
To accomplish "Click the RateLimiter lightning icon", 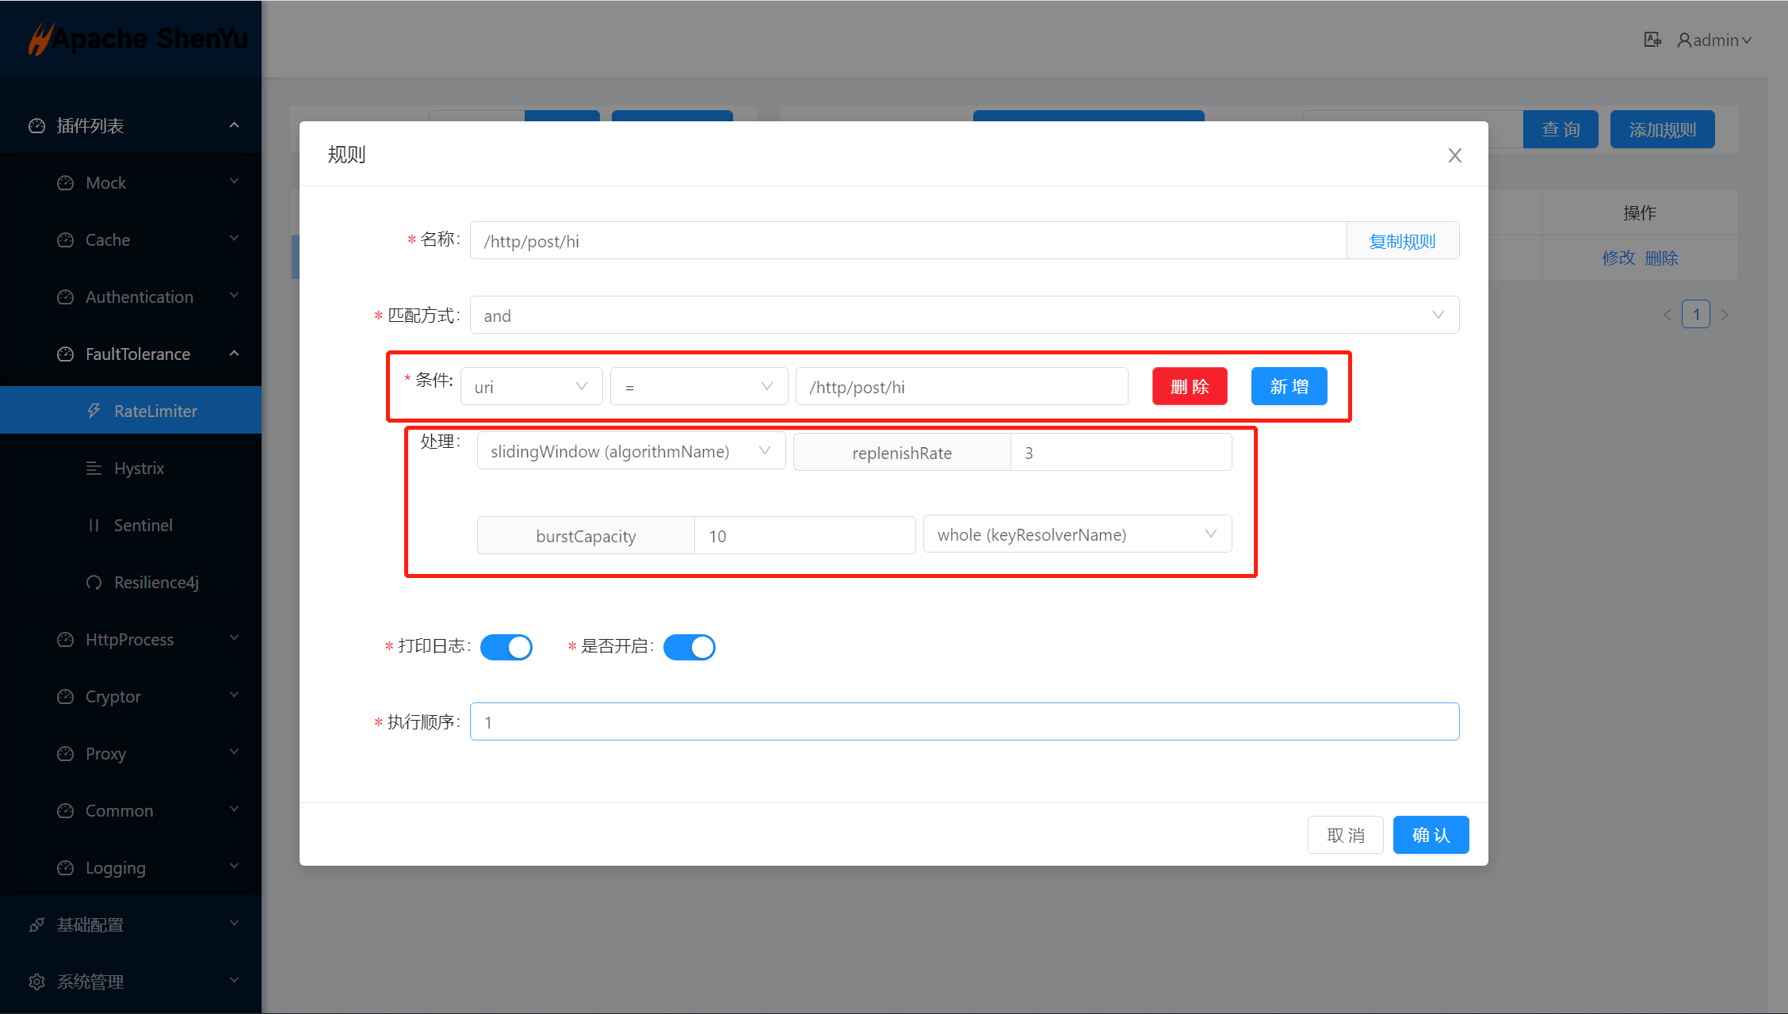I will pos(94,411).
